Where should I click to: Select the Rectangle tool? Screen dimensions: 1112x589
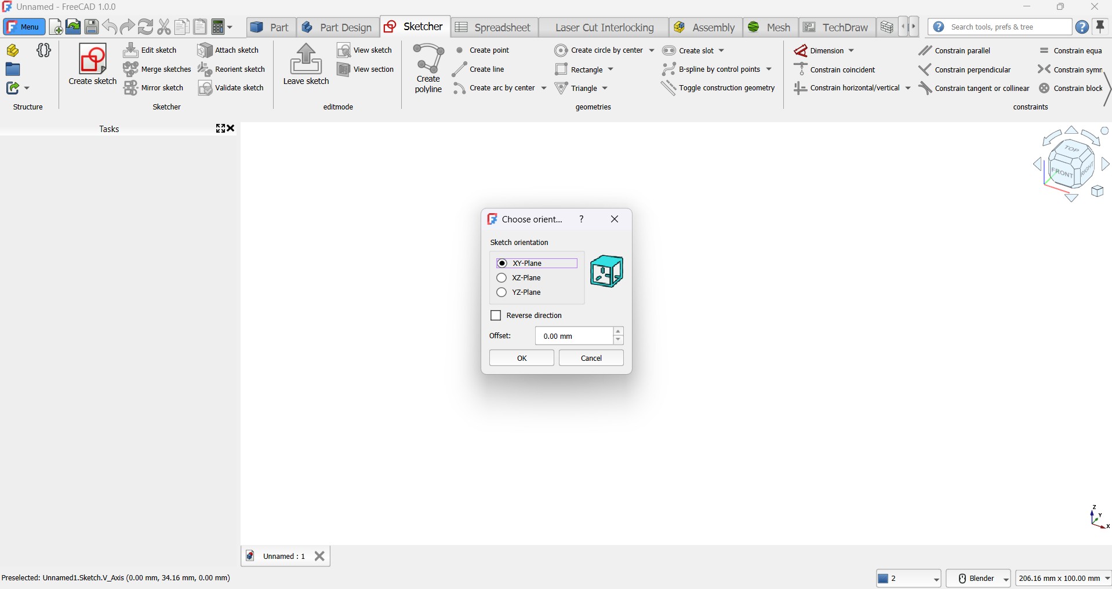click(x=579, y=69)
